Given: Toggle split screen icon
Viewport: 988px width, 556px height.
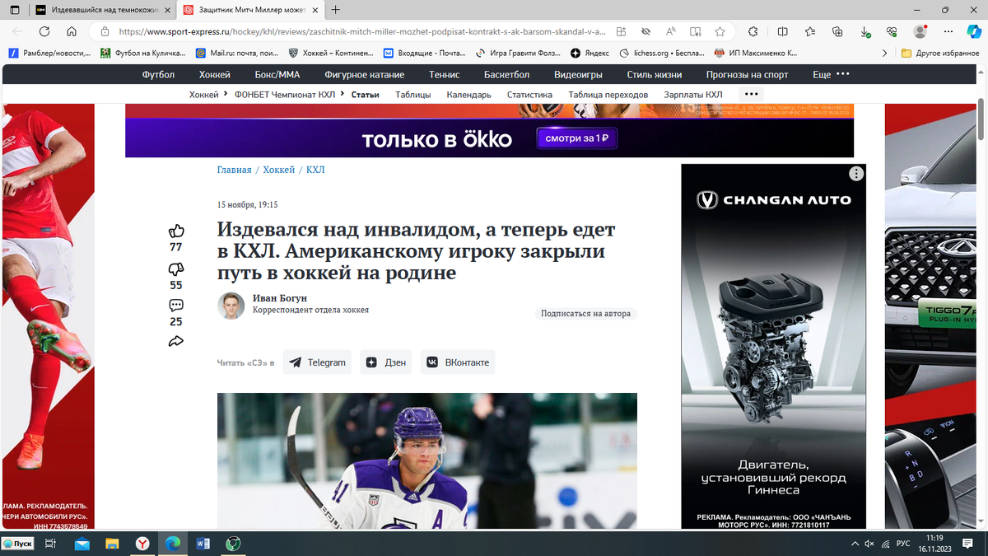Looking at the screenshot, I should coord(782,31).
